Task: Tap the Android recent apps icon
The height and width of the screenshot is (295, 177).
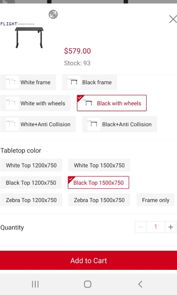Action: tap(35, 284)
